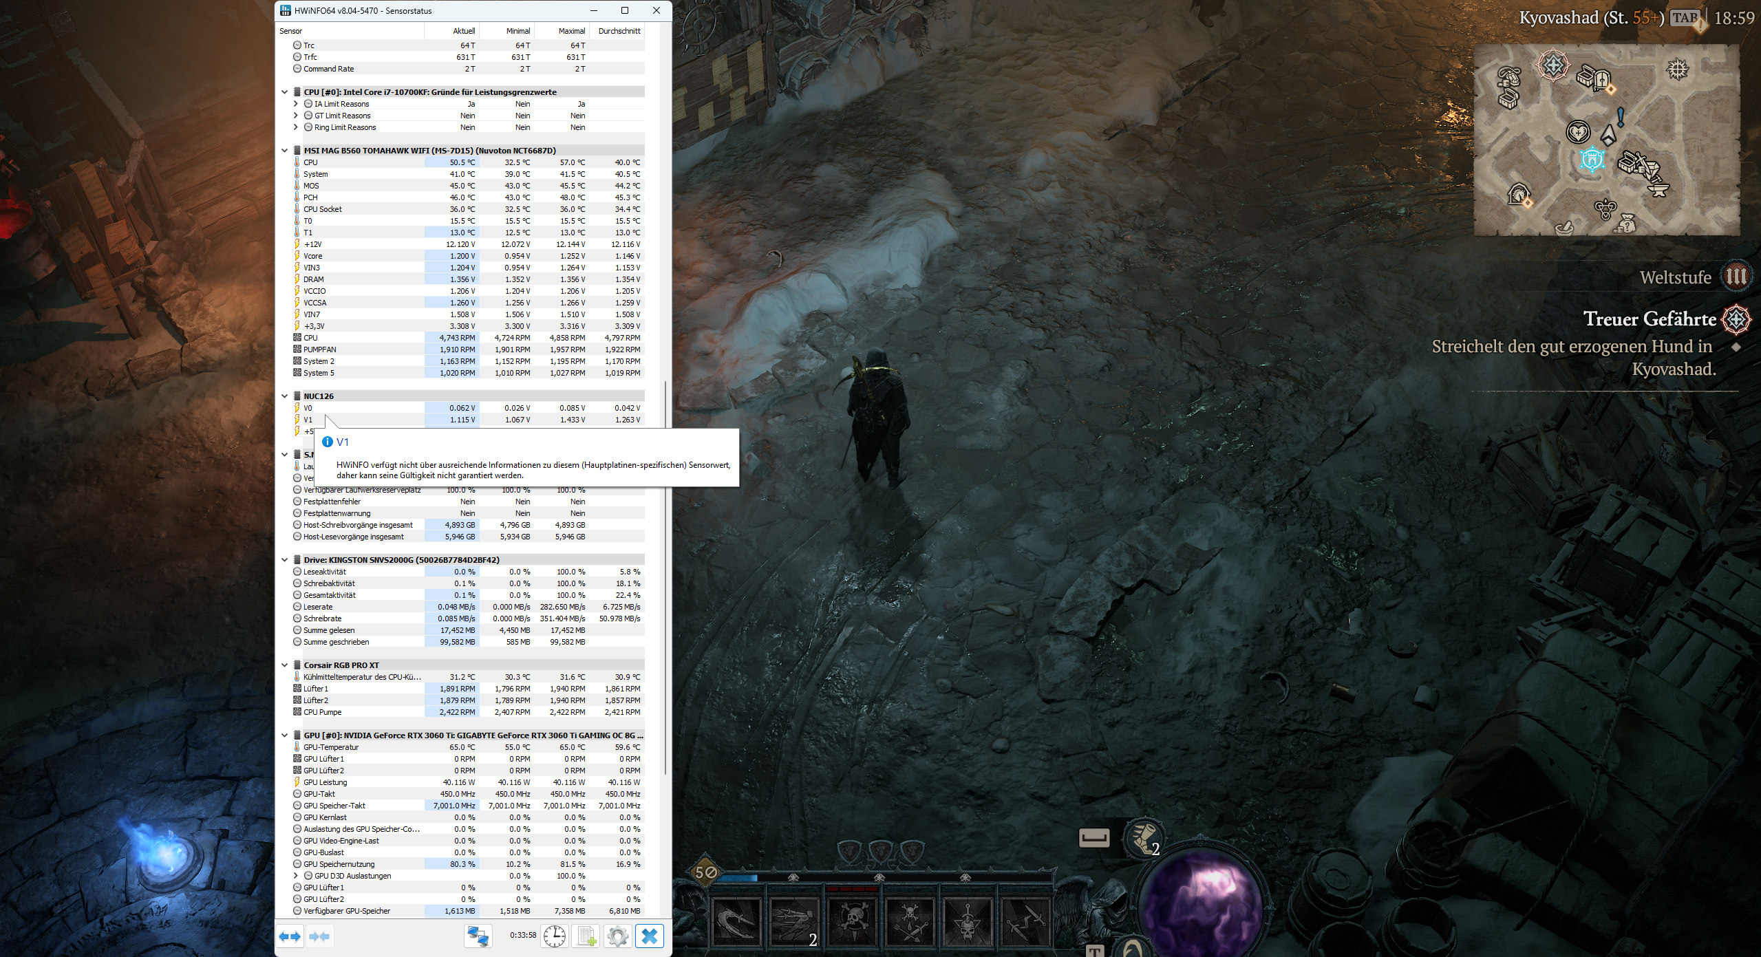Image resolution: width=1761 pixels, height=957 pixels.
Task: Start logging with the sheet-plus icon
Action: [x=586, y=936]
